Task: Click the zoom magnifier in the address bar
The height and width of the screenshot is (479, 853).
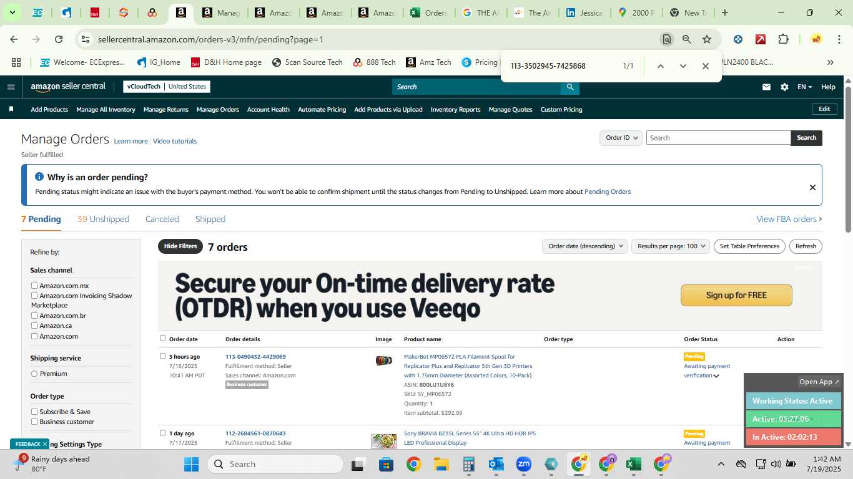Action: tap(687, 39)
